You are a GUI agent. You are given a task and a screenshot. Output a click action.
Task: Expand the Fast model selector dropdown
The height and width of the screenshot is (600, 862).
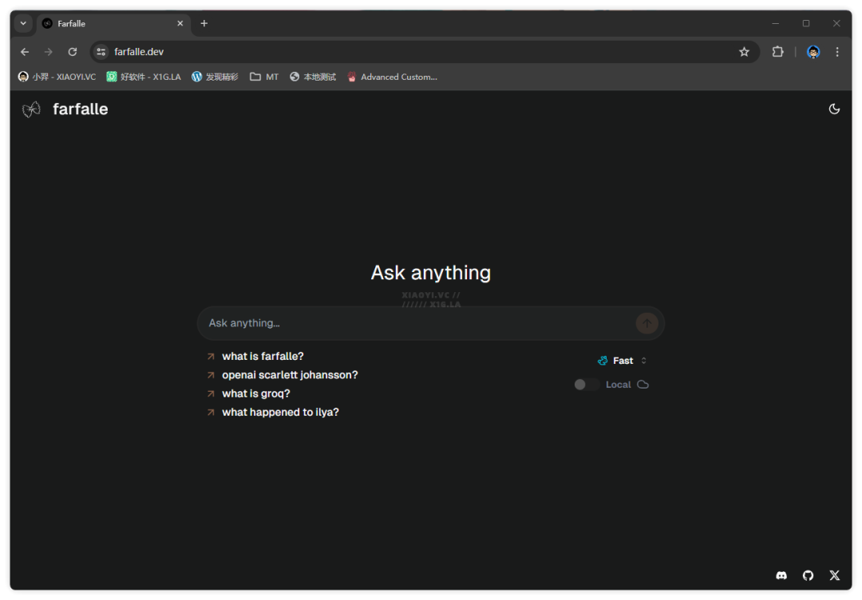(x=623, y=361)
